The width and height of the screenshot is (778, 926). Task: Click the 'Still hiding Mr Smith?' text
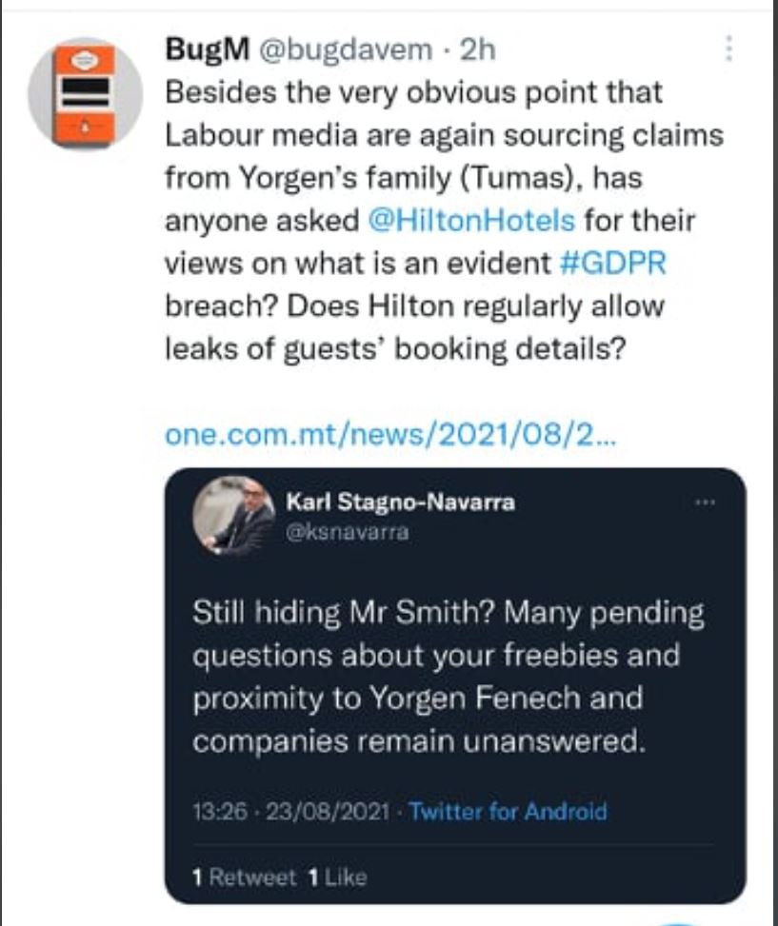pos(344,614)
